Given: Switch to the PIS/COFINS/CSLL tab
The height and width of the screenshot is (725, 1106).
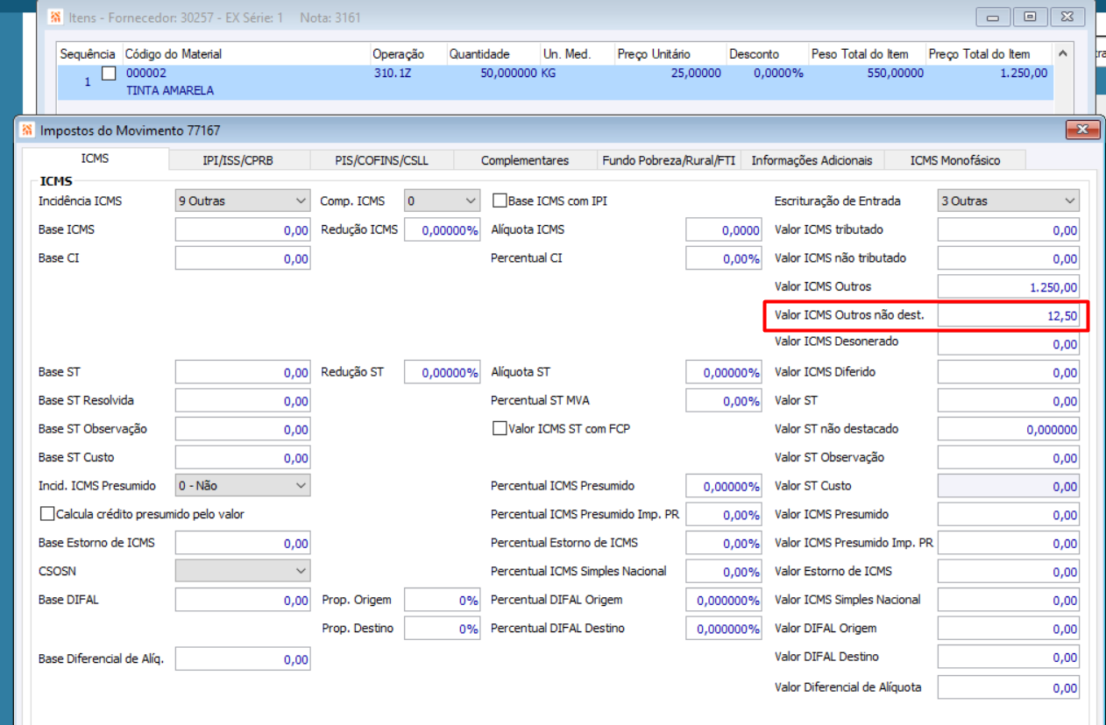Looking at the screenshot, I should point(381,160).
